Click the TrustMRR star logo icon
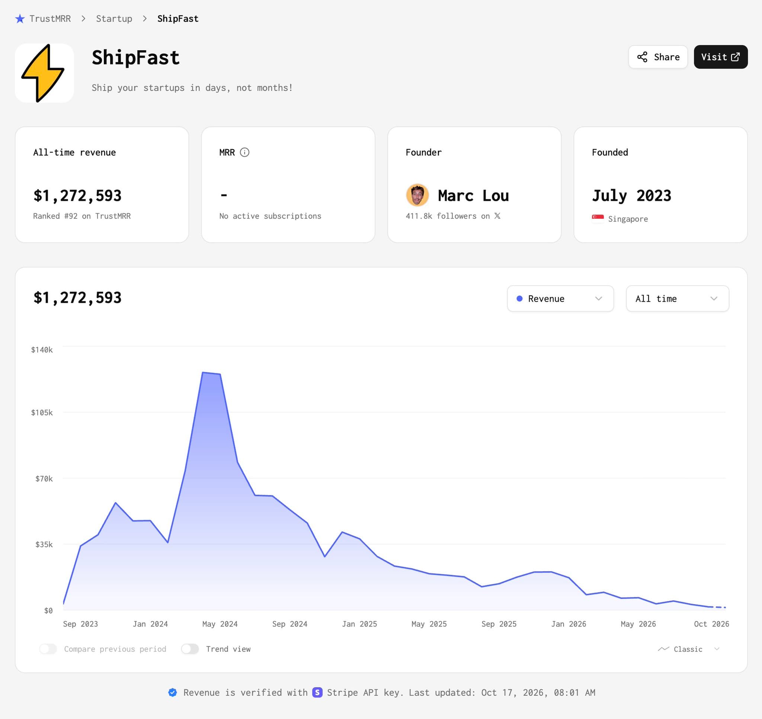 pos(20,18)
